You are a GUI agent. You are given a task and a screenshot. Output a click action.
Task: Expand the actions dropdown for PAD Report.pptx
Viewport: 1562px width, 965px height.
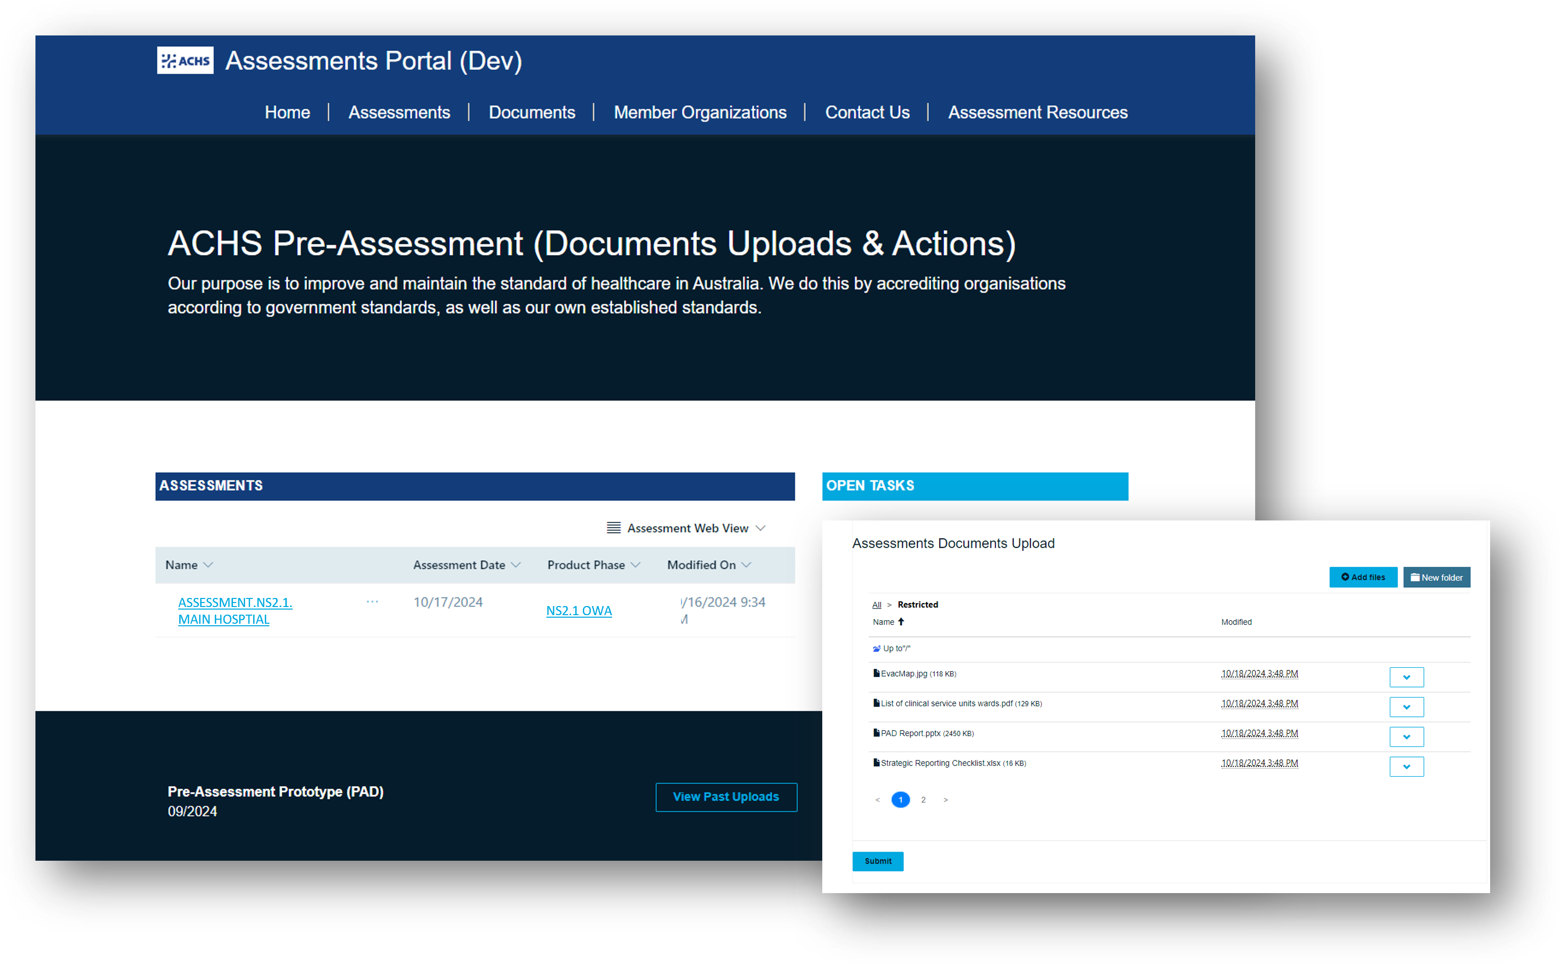pos(1407,737)
